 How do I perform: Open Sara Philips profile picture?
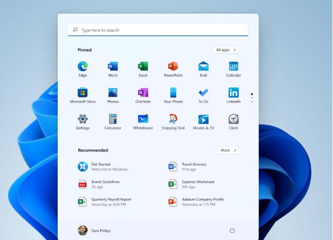pos(83,230)
